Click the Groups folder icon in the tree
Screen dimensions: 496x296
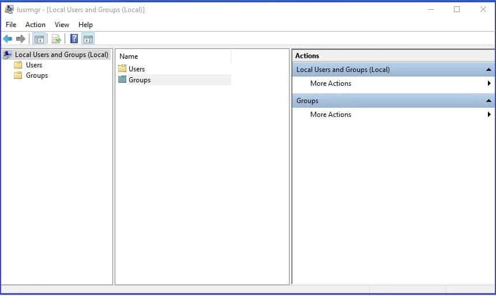coord(18,75)
